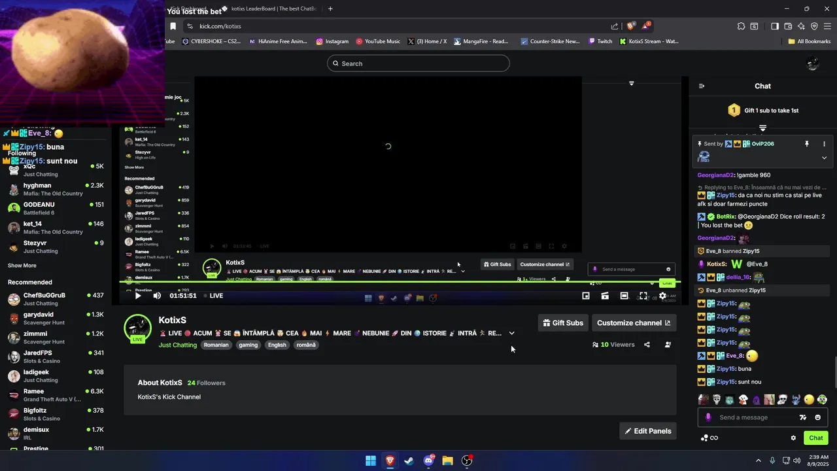Mute the stream volume icon
Image resolution: width=837 pixels, height=471 pixels.
coord(157,296)
